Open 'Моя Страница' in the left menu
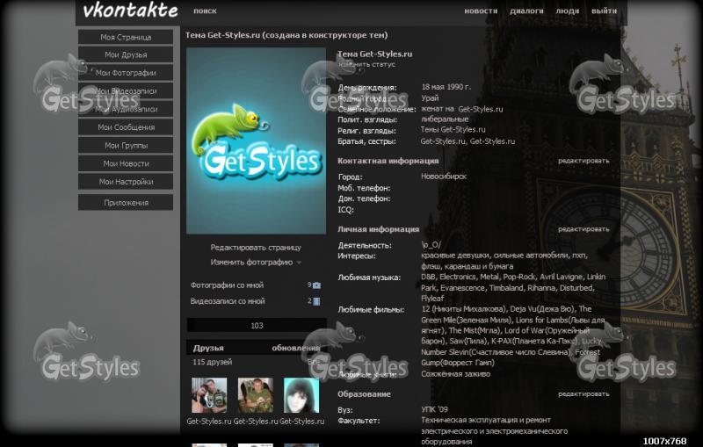 tap(126, 37)
